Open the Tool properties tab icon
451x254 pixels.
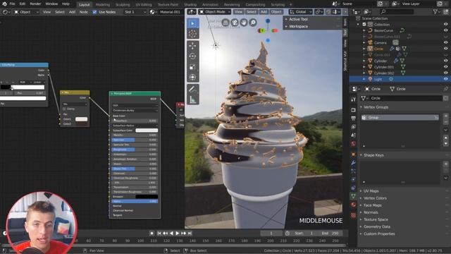pos(354,99)
